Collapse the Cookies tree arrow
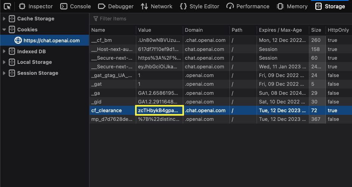Viewport: 352px width, 187px height. pos(4,29)
